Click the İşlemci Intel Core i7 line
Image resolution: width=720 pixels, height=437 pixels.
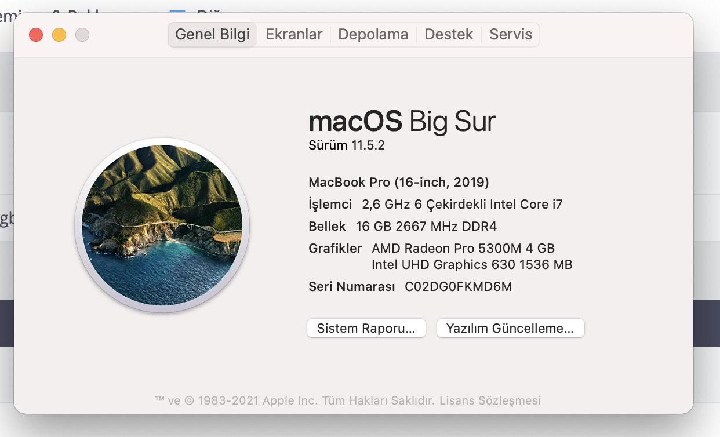coord(435,204)
